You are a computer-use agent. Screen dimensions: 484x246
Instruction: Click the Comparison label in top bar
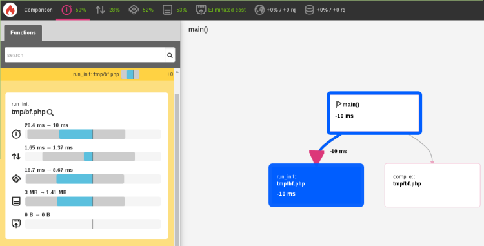[38, 10]
